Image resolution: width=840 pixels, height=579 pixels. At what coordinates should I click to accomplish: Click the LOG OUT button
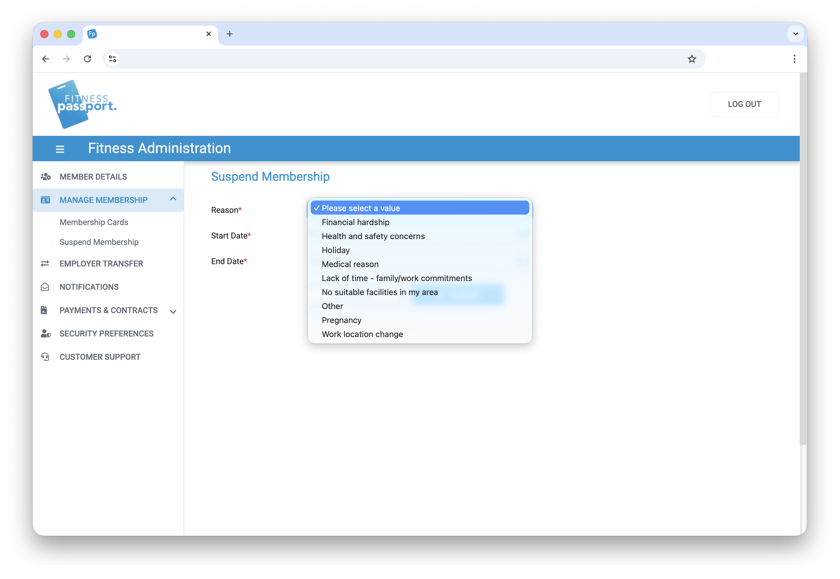tap(744, 104)
